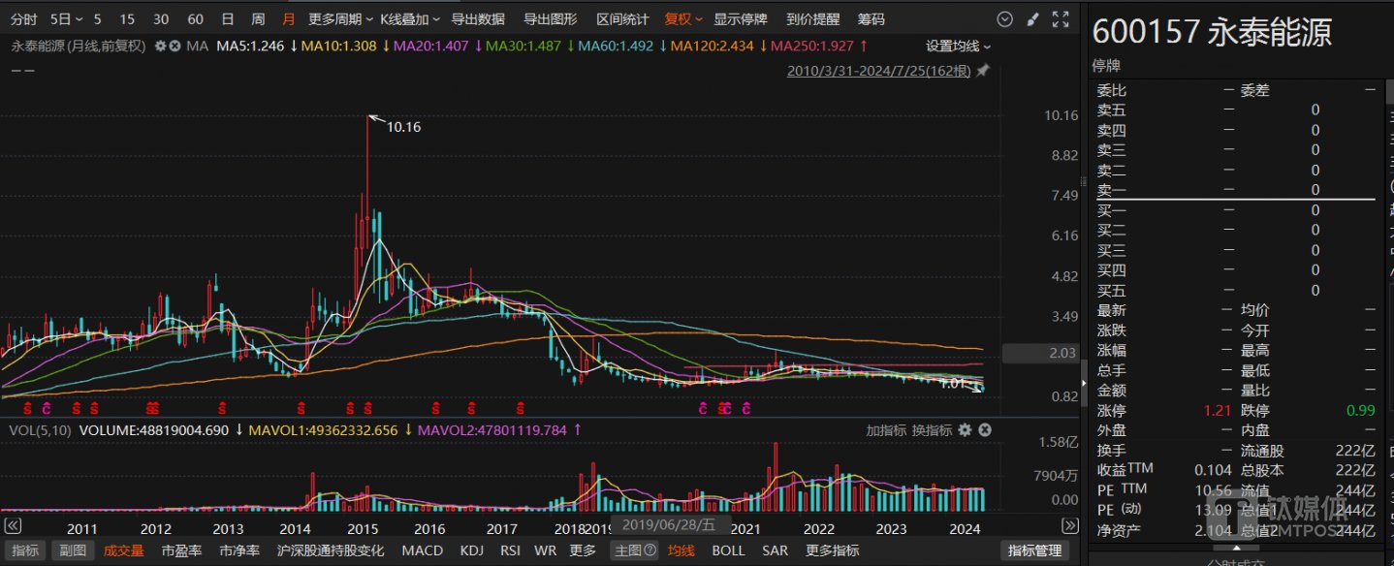The image size is (1394, 566).
Task: Expand the 设置均线 dropdown
Action: click(958, 46)
